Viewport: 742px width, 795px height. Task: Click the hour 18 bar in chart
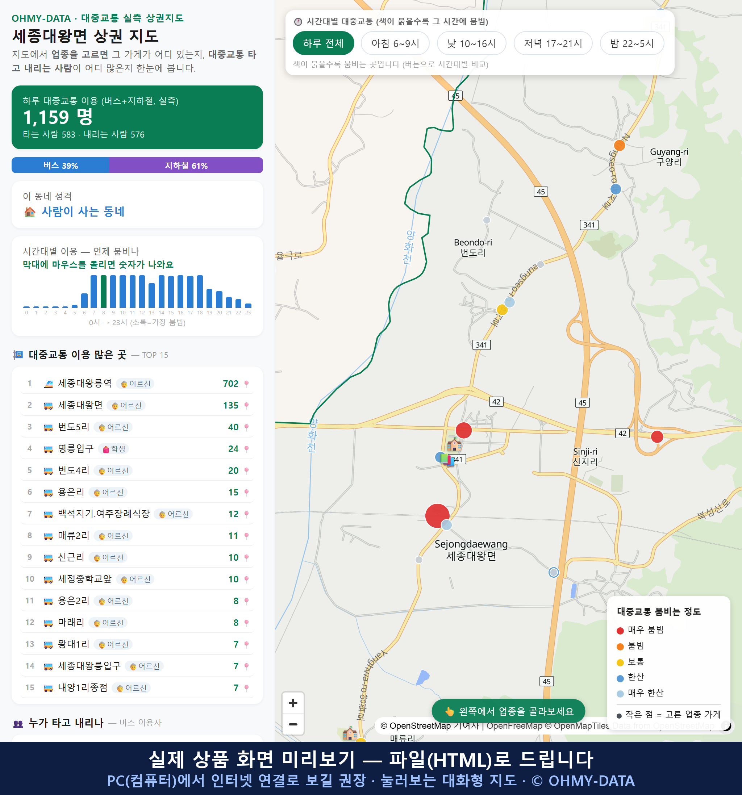[200, 291]
